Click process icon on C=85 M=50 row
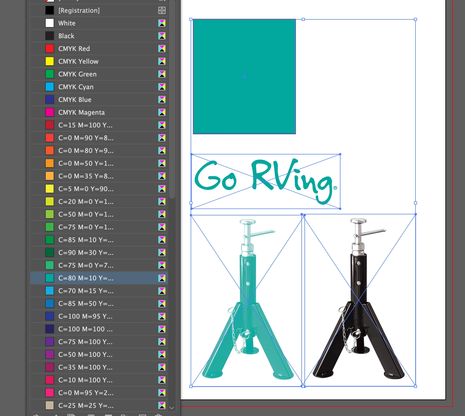 coord(162,304)
